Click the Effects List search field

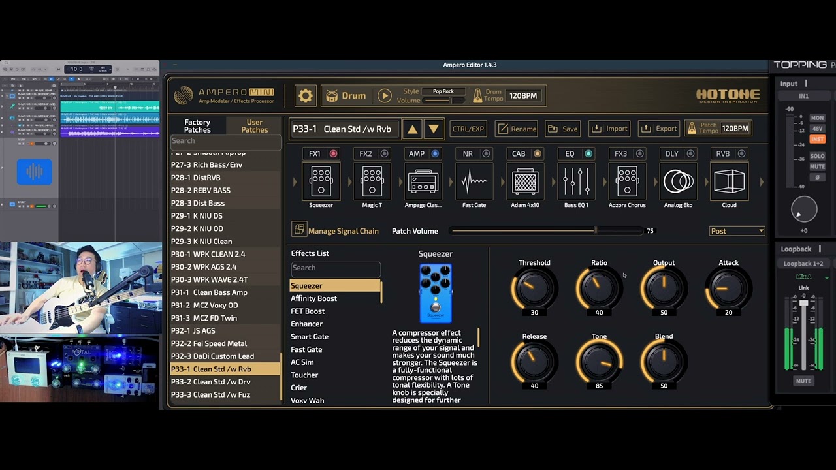click(x=336, y=268)
